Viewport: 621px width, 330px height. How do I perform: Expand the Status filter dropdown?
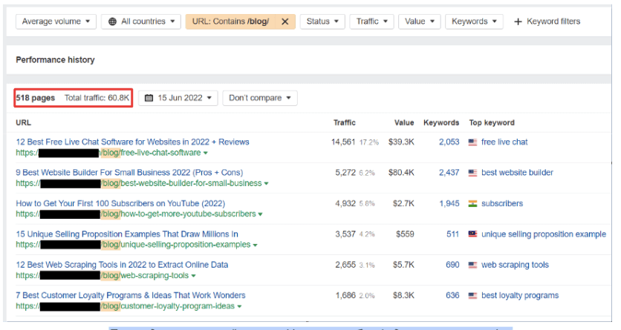[322, 22]
